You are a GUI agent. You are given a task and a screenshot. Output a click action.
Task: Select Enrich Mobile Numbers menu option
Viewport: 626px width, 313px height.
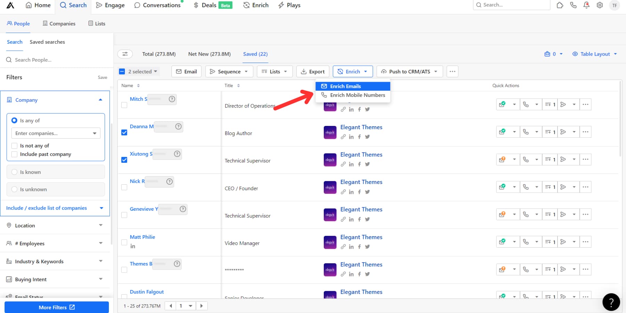(357, 95)
